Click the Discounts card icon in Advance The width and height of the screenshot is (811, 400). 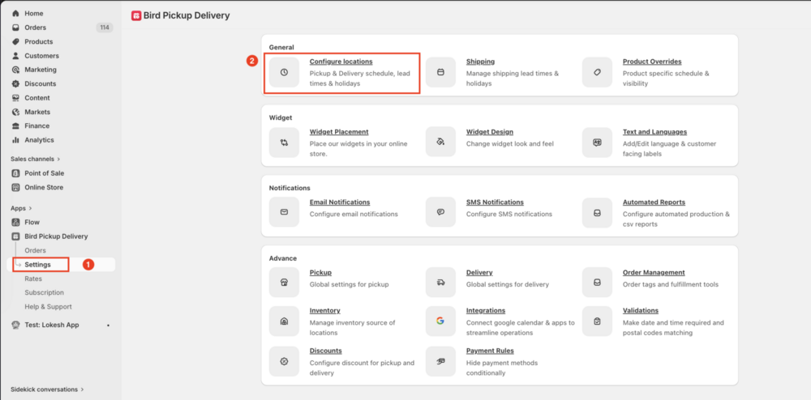[x=284, y=361]
